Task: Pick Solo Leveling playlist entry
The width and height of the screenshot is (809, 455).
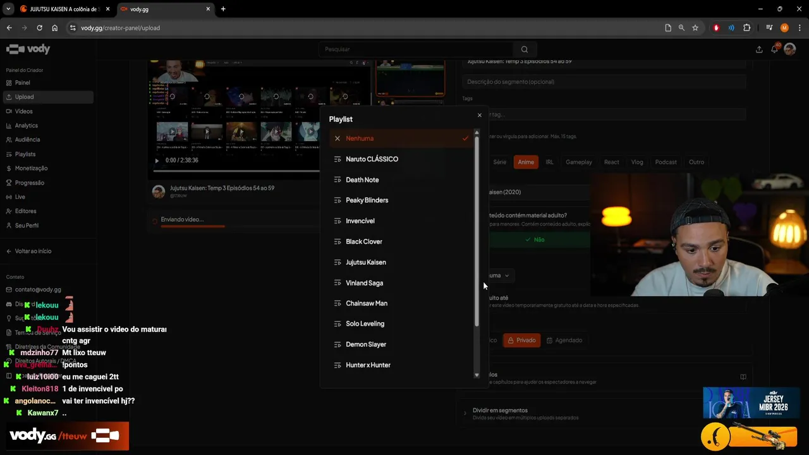Action: tap(401, 324)
